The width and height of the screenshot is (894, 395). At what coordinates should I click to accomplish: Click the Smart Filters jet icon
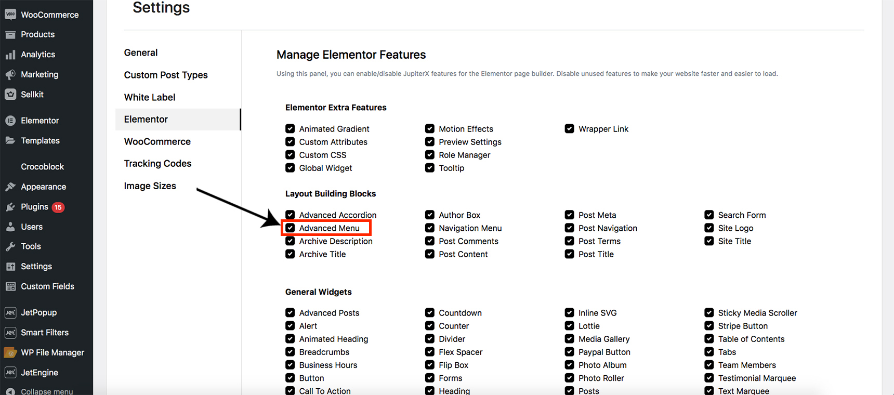click(10, 333)
